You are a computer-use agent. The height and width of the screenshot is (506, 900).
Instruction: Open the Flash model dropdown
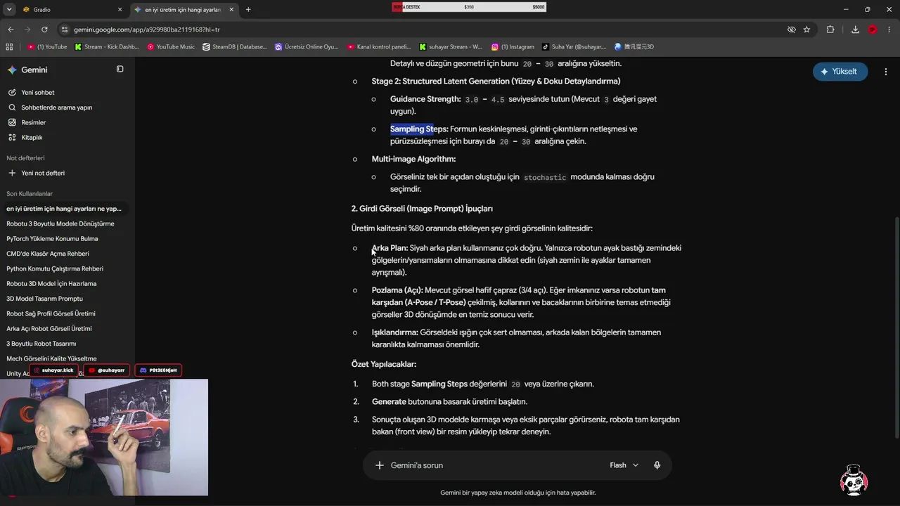pos(624,465)
